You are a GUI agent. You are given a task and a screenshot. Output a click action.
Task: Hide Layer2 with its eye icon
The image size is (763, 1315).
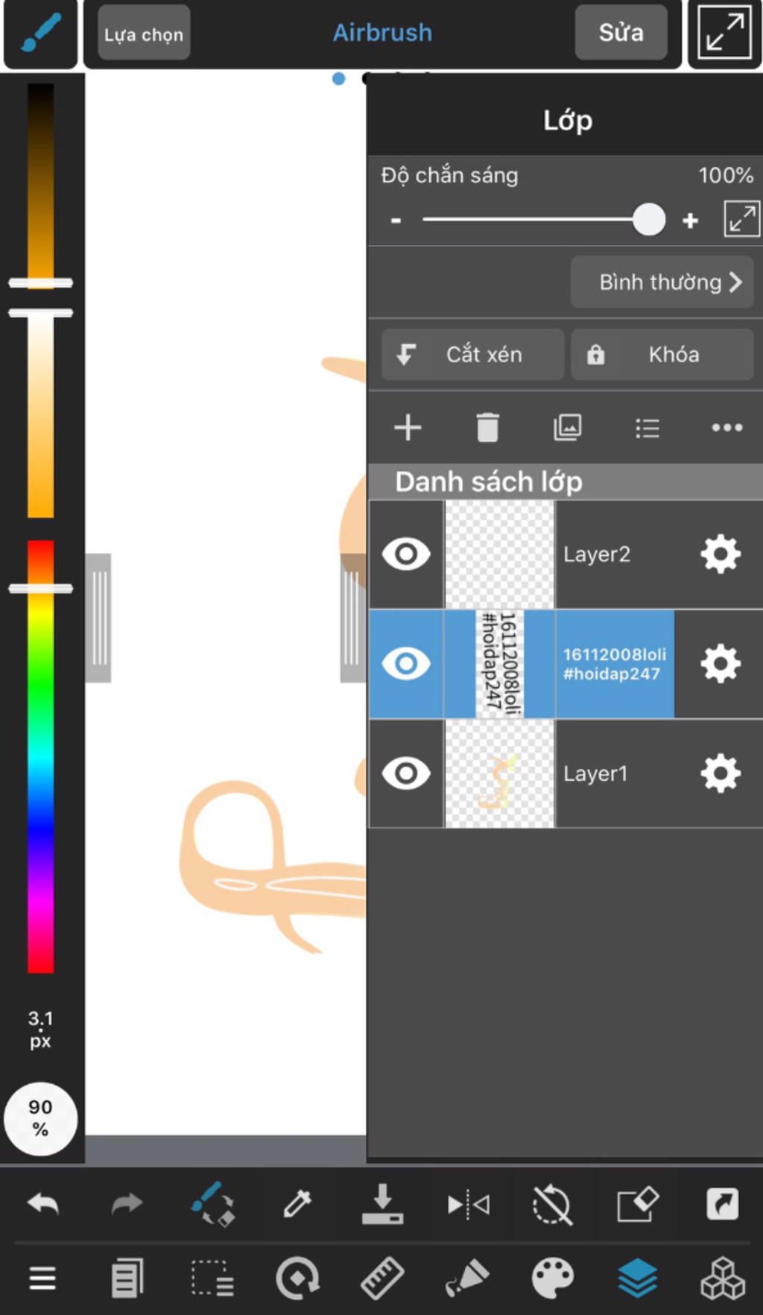click(x=406, y=554)
